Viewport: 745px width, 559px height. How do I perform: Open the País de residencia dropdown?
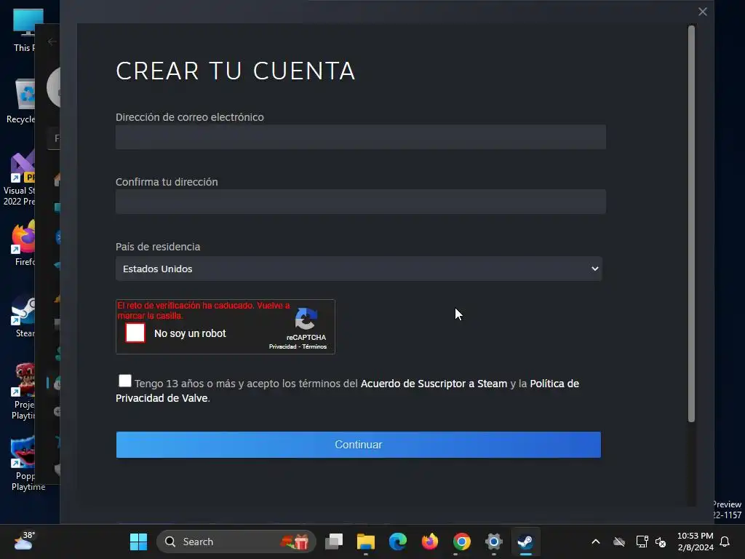pos(359,269)
